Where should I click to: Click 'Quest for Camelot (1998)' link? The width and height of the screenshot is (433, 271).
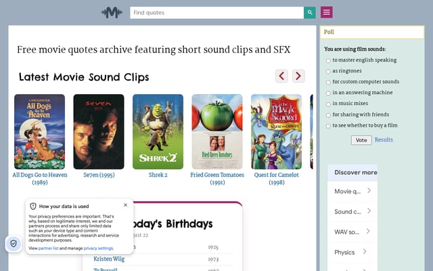pyautogui.click(x=277, y=179)
